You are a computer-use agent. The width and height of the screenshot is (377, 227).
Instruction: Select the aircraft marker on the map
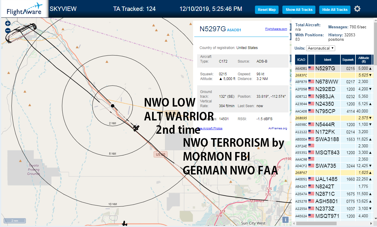(x=136, y=128)
